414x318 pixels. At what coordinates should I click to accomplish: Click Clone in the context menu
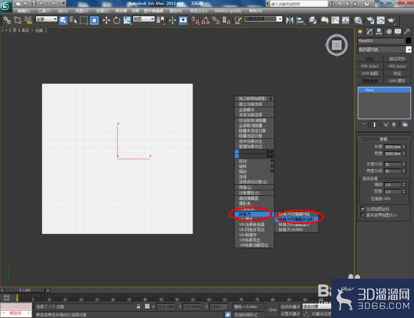click(x=254, y=187)
